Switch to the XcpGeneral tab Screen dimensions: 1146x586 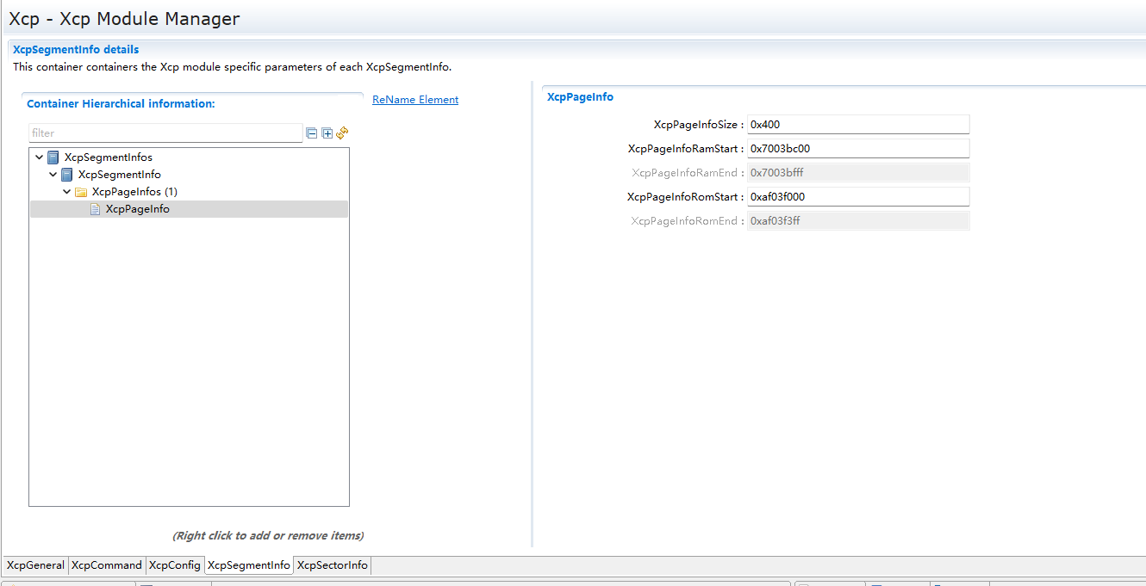[x=35, y=565]
